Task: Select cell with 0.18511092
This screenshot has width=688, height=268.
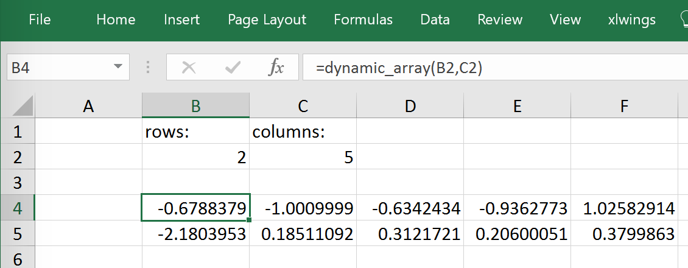Action: [x=303, y=233]
